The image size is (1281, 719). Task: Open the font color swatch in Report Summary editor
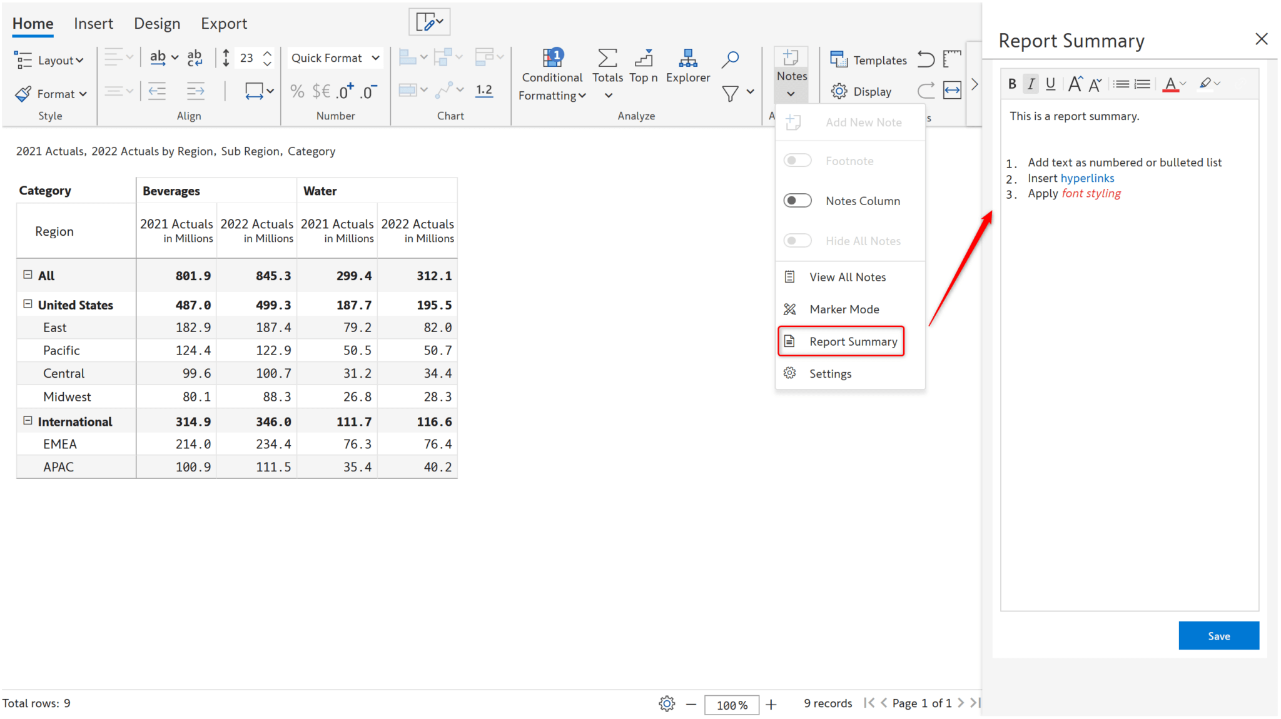click(x=1172, y=83)
